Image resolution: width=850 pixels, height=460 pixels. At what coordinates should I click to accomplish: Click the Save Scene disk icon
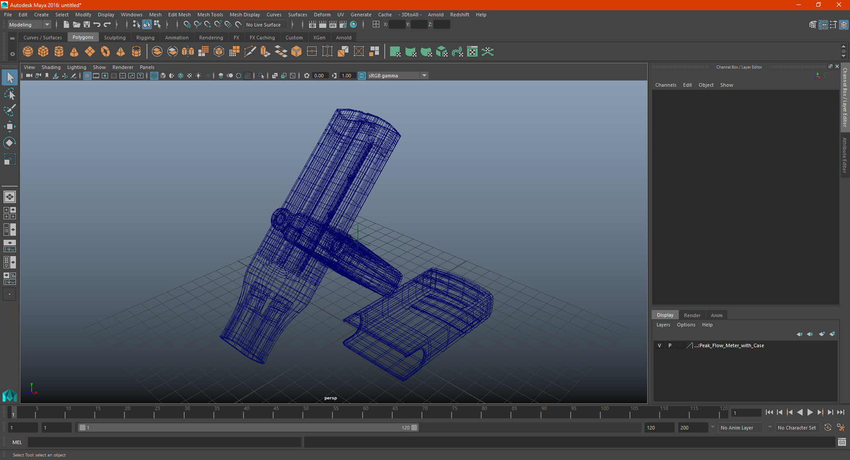[x=87, y=25]
